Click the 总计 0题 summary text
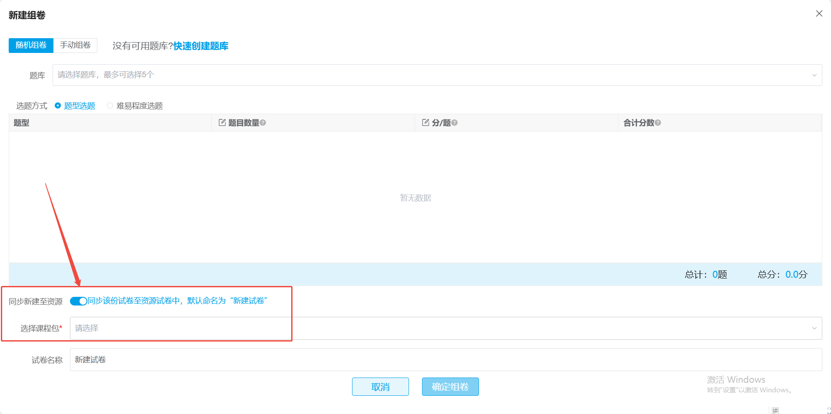Image resolution: width=831 pixels, height=414 pixels. point(706,274)
